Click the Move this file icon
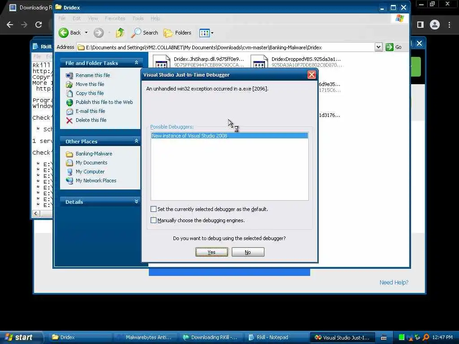The height and width of the screenshot is (344, 459). [x=69, y=85]
